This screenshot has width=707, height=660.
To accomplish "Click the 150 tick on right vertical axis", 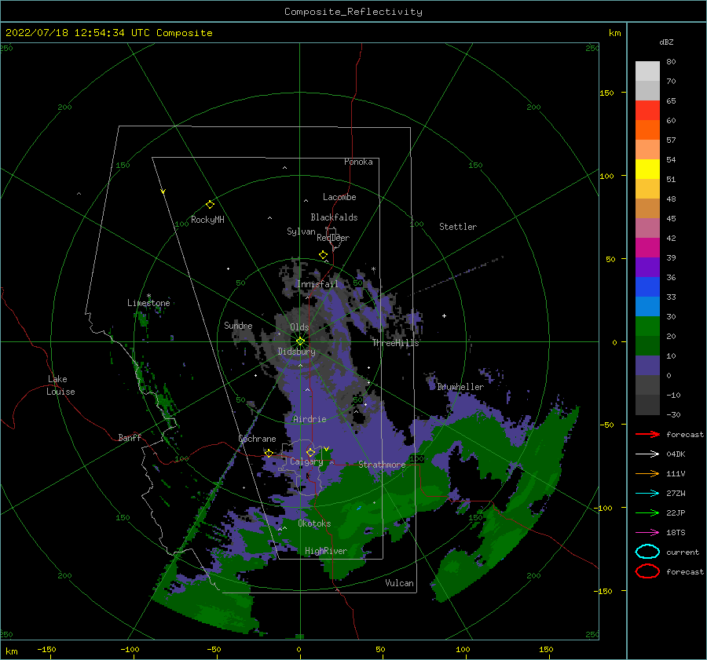I will (606, 93).
